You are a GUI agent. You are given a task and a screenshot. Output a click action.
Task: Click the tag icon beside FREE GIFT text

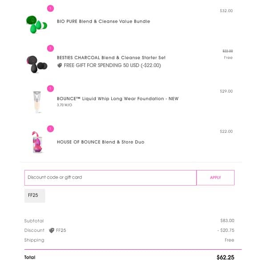60,65
